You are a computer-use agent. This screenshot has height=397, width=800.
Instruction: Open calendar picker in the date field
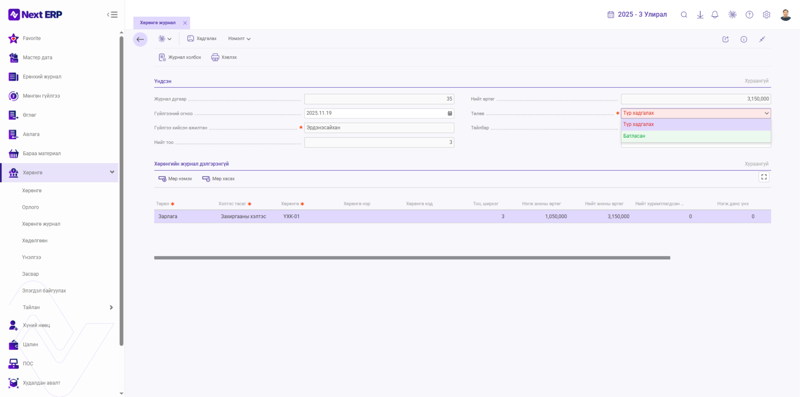tap(450, 113)
